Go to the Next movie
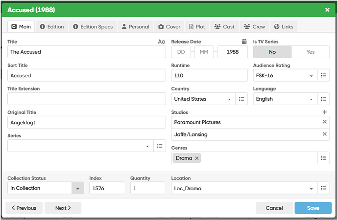This screenshot has width=338, height=220. click(63, 208)
